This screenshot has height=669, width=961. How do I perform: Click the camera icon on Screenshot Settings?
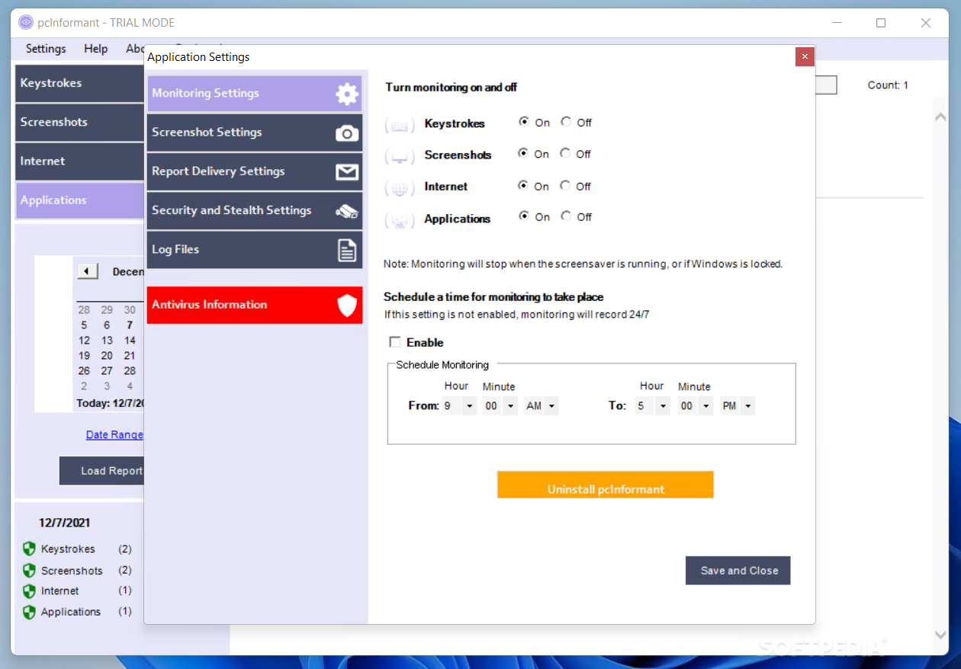point(347,133)
